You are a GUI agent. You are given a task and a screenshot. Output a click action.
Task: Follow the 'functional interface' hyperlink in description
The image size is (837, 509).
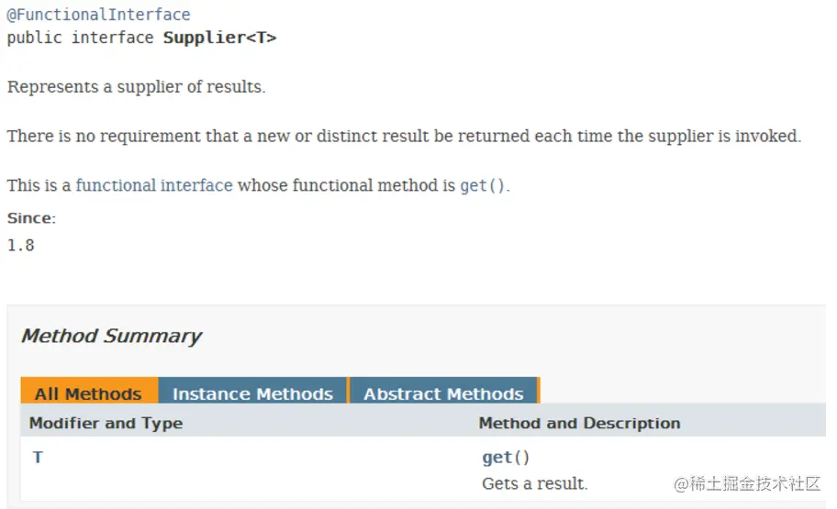pyautogui.click(x=154, y=185)
